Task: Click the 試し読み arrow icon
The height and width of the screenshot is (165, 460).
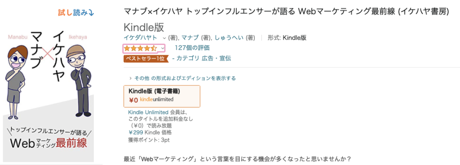Action: [91, 13]
